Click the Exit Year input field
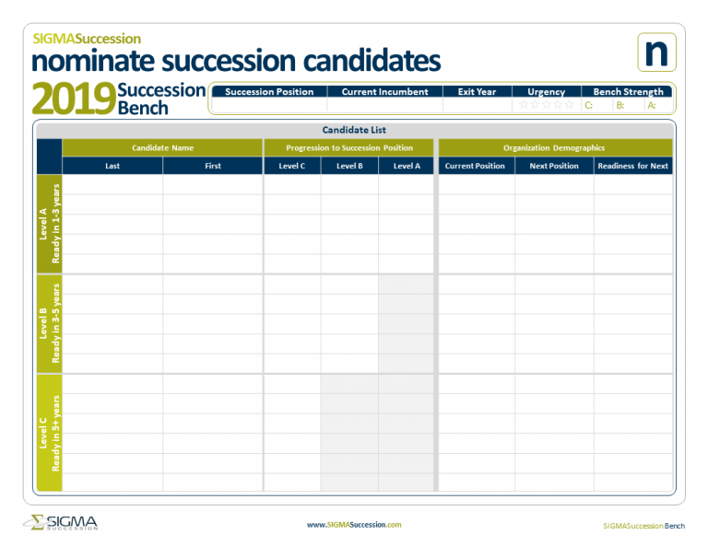 click(x=478, y=105)
